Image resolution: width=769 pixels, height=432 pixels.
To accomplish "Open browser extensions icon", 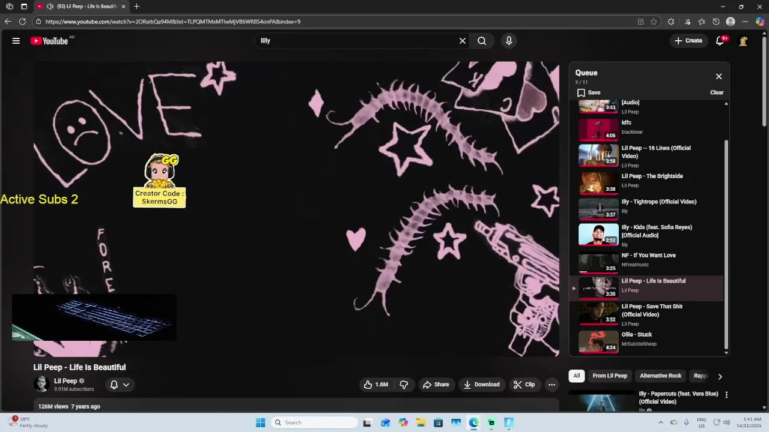I will pyautogui.click(x=671, y=22).
